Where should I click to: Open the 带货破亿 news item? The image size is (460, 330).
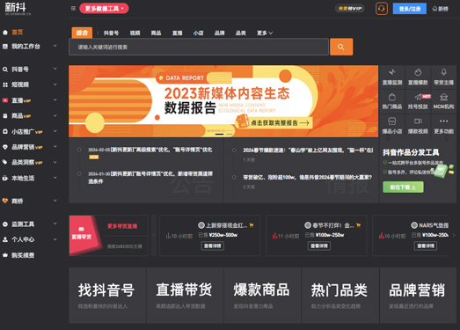click(308, 178)
